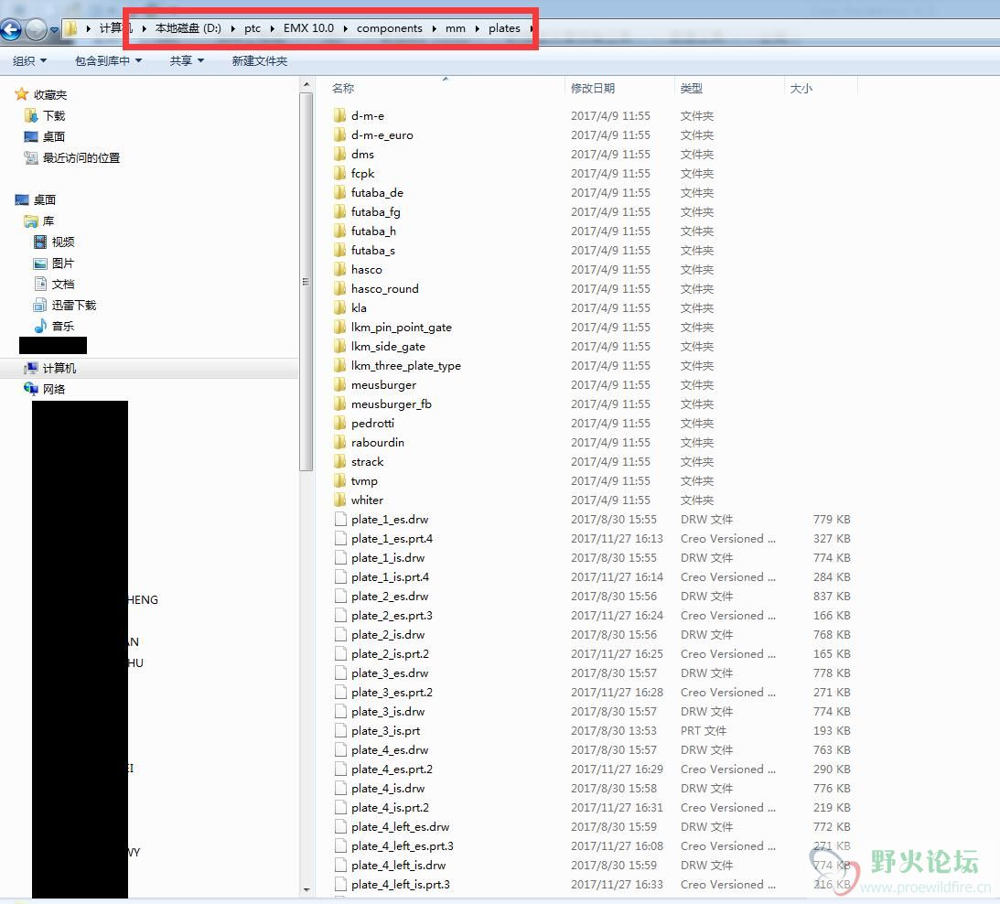This screenshot has height=904, width=1000.
Task: Select the lkm_three_plate_type folder name
Action: pos(405,366)
